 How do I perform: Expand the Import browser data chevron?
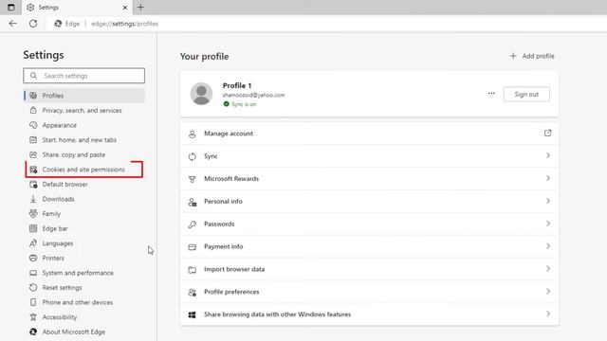tap(548, 269)
